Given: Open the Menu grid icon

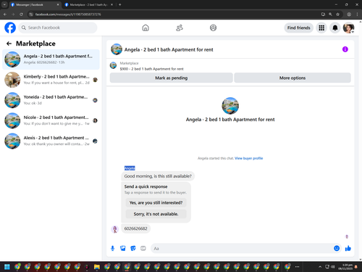Looking at the screenshot, I should pyautogui.click(x=321, y=28).
